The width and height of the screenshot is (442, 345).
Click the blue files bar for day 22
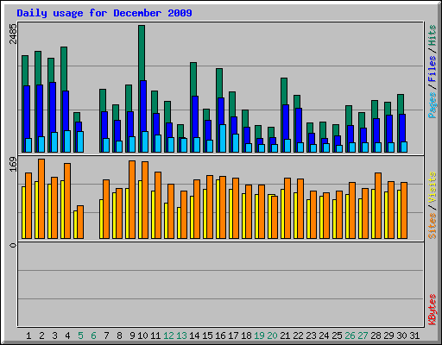tap(299, 125)
